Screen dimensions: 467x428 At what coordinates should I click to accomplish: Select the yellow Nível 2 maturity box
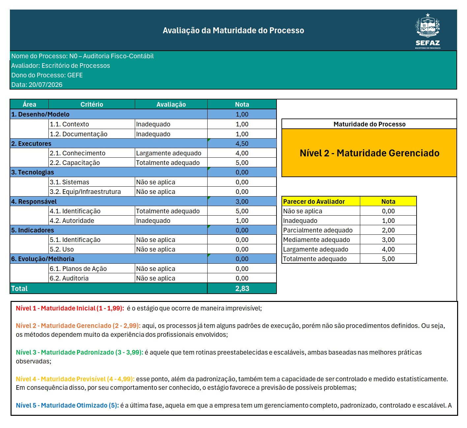[x=369, y=153]
